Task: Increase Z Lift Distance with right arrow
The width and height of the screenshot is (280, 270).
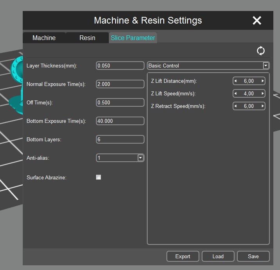Action: tap(262, 81)
